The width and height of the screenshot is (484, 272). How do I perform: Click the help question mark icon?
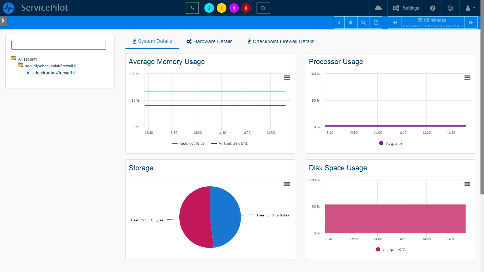click(x=433, y=8)
